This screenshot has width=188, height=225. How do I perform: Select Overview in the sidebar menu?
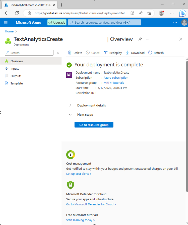click(31, 61)
